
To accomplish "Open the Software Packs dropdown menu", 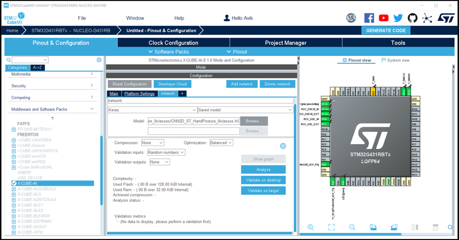I will coord(169,52).
